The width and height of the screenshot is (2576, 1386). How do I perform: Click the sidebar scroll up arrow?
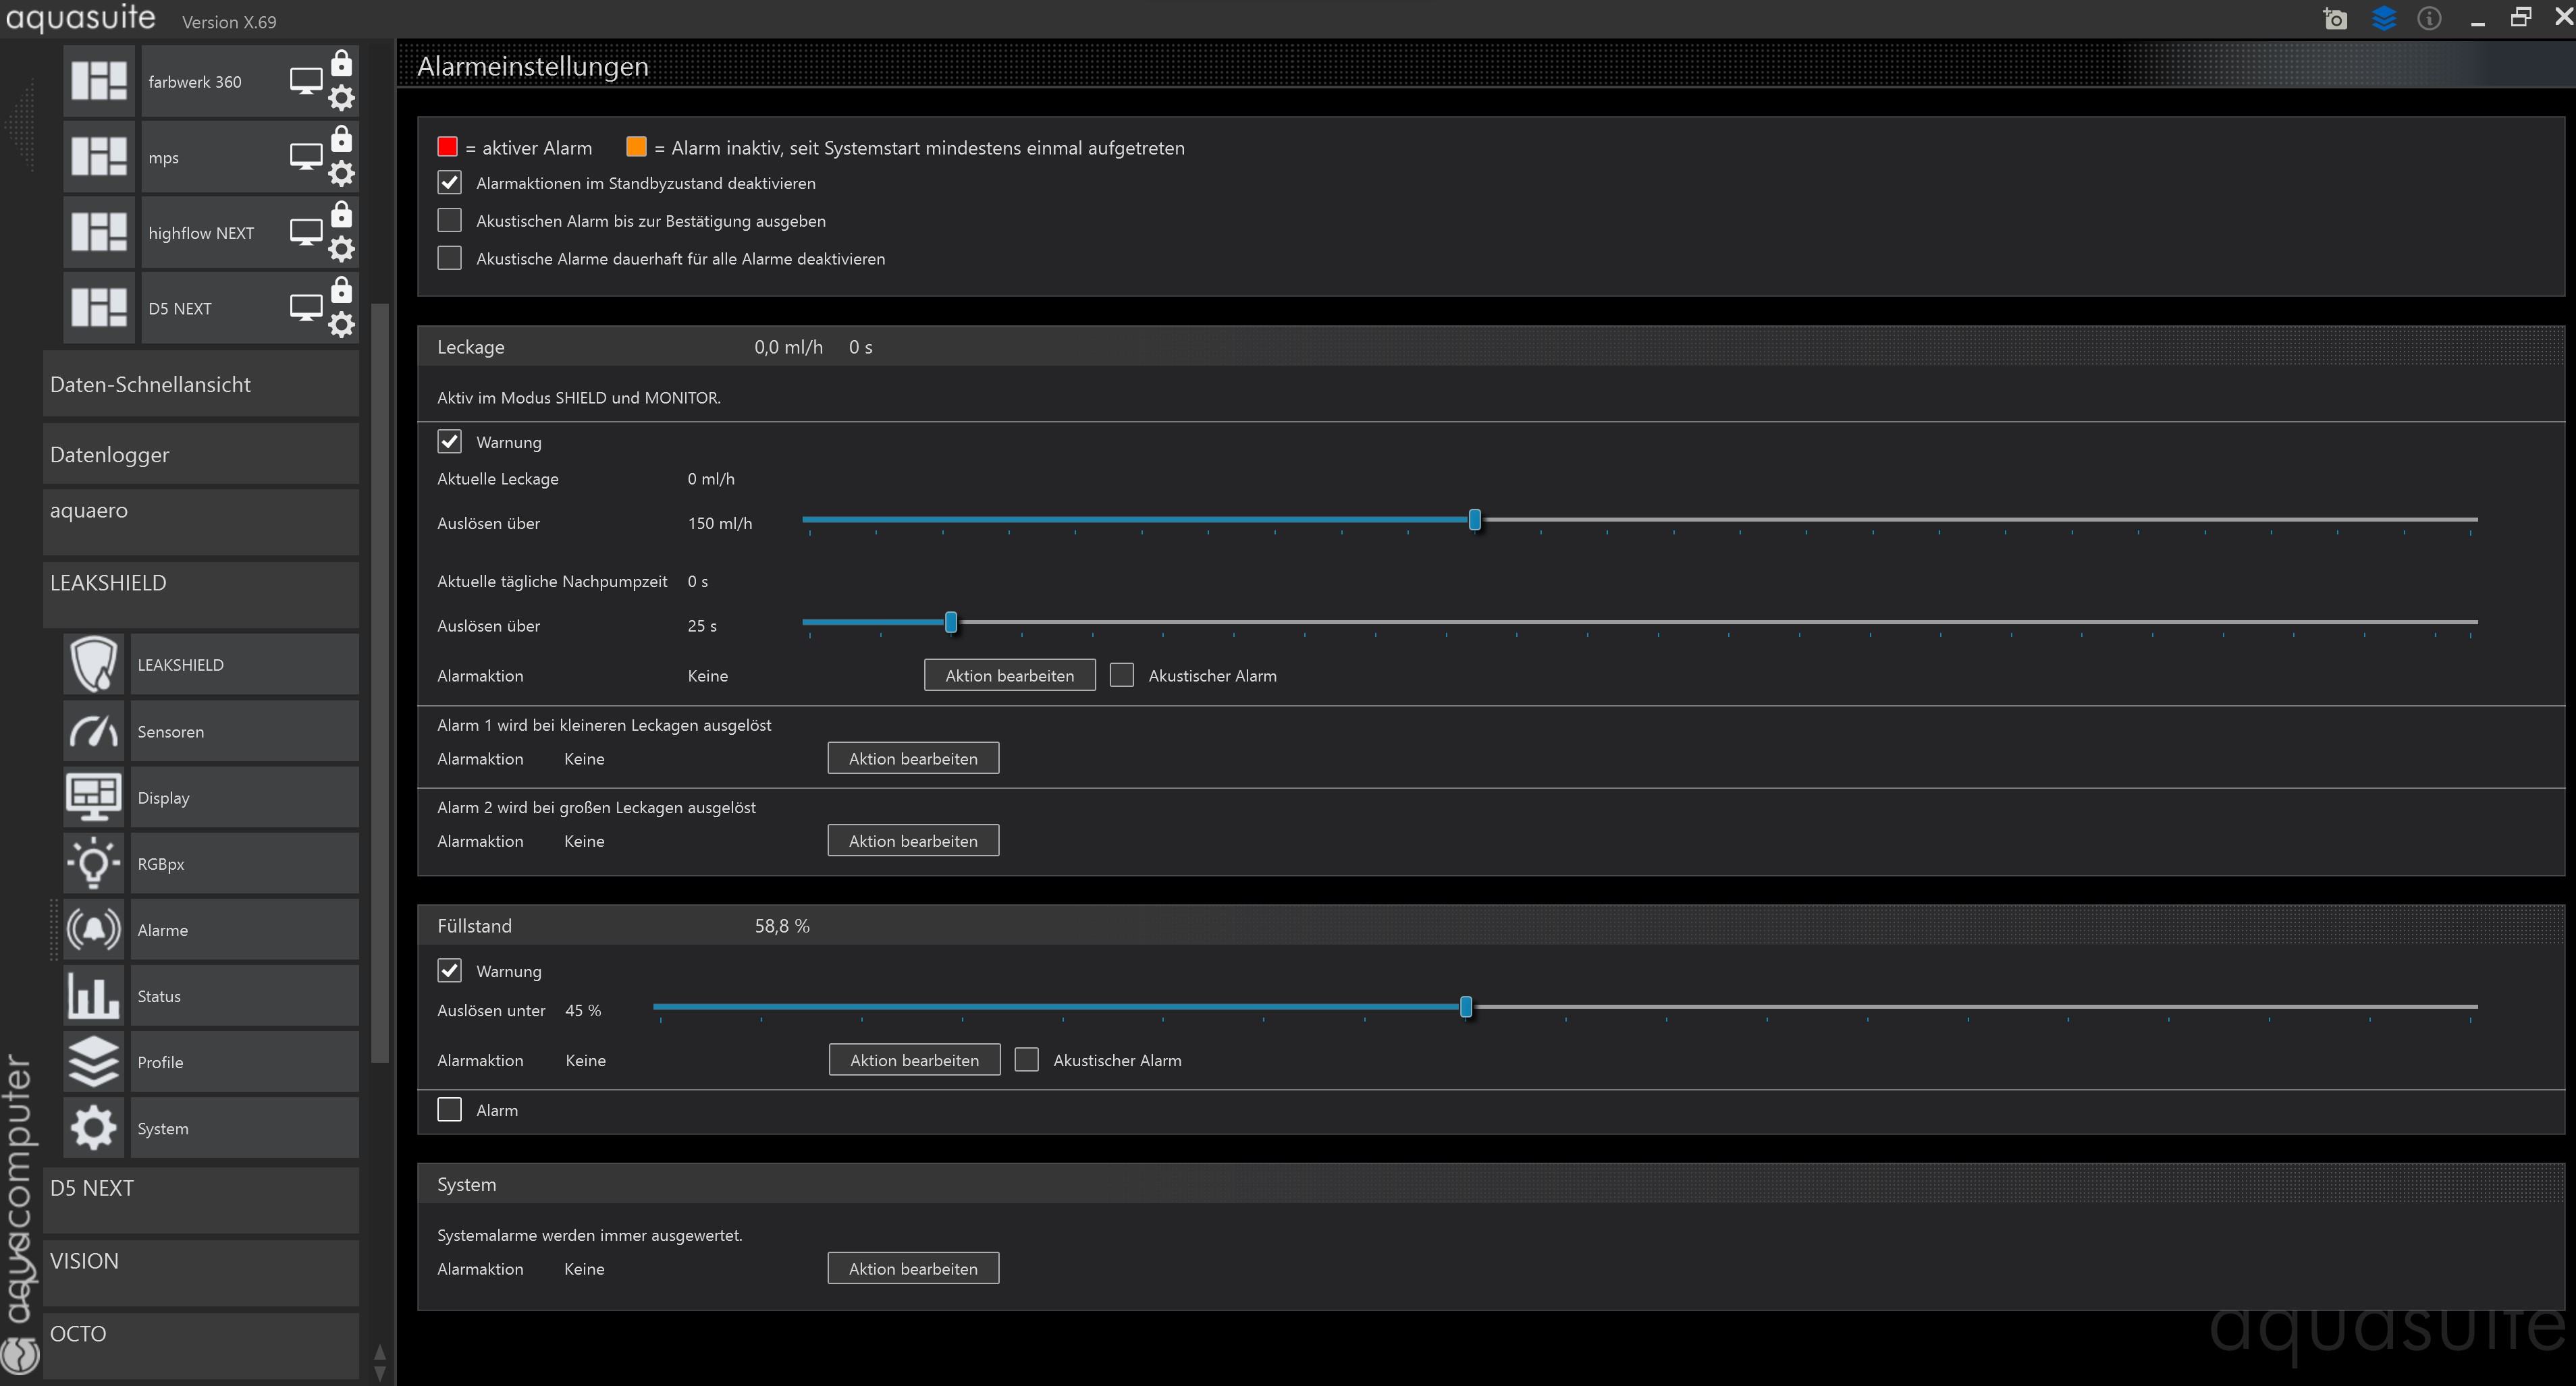click(379, 1352)
